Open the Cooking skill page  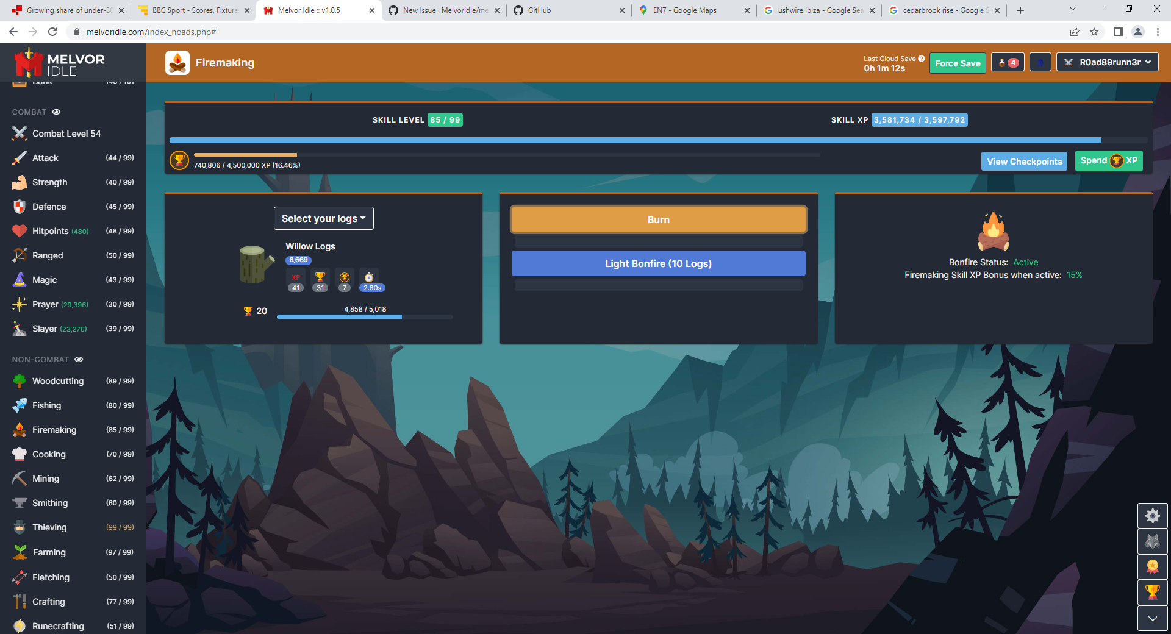point(49,454)
